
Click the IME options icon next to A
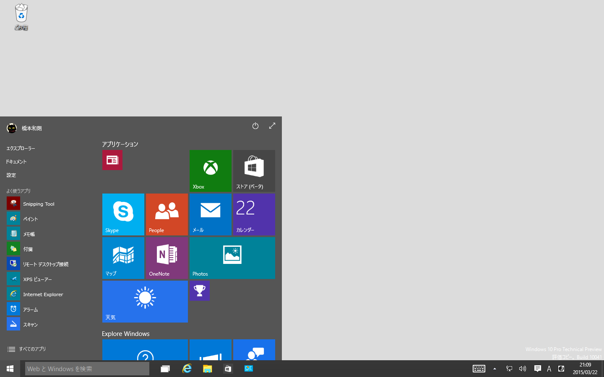561,369
